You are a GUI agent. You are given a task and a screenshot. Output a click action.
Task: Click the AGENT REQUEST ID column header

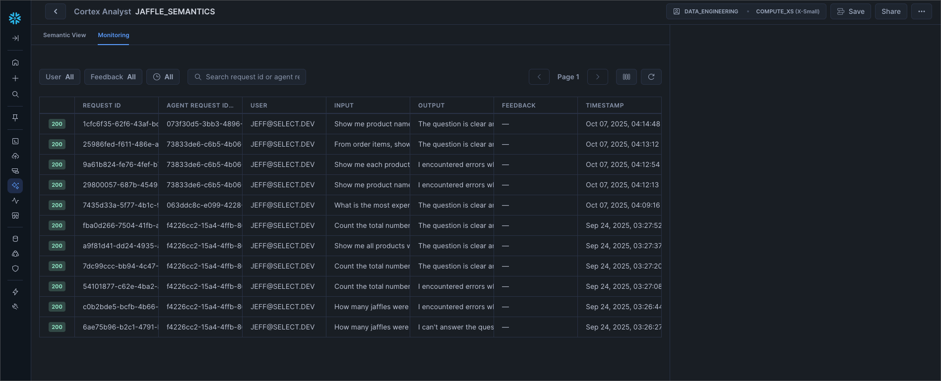pos(200,106)
